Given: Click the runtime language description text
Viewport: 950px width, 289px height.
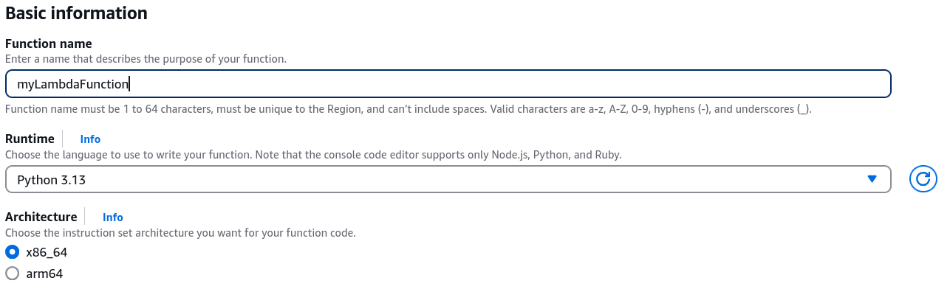Looking at the screenshot, I should pos(314,155).
